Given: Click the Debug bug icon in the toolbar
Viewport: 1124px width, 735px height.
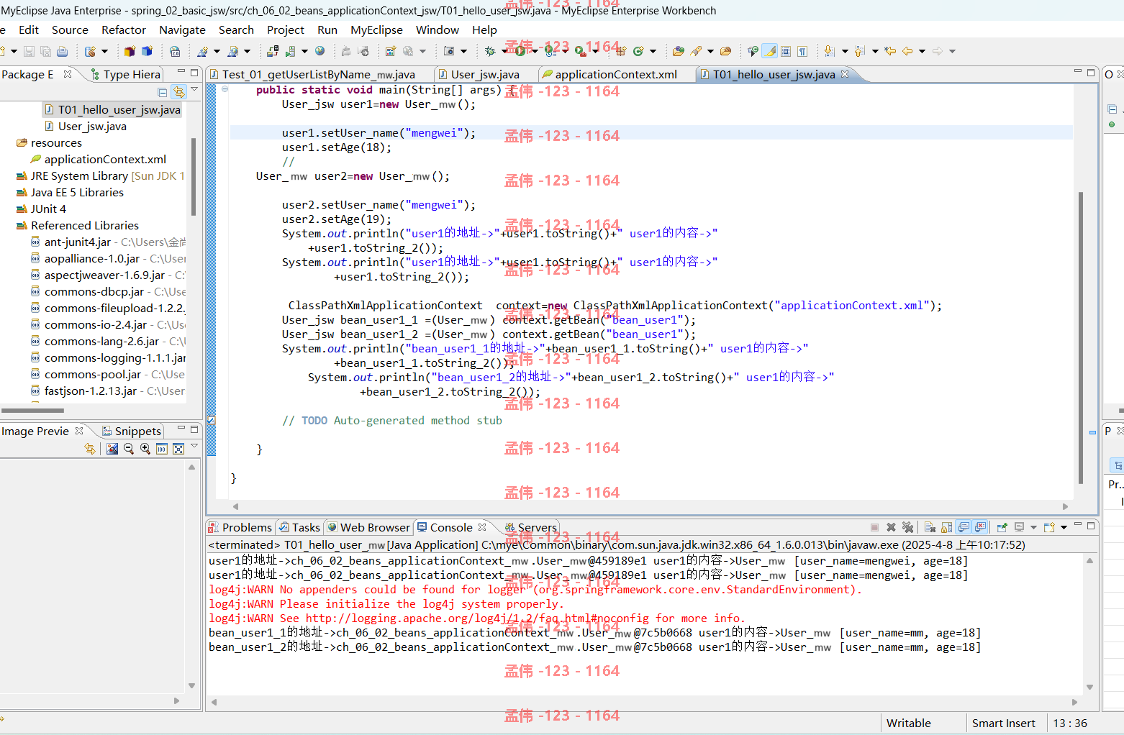Looking at the screenshot, I should [x=490, y=51].
